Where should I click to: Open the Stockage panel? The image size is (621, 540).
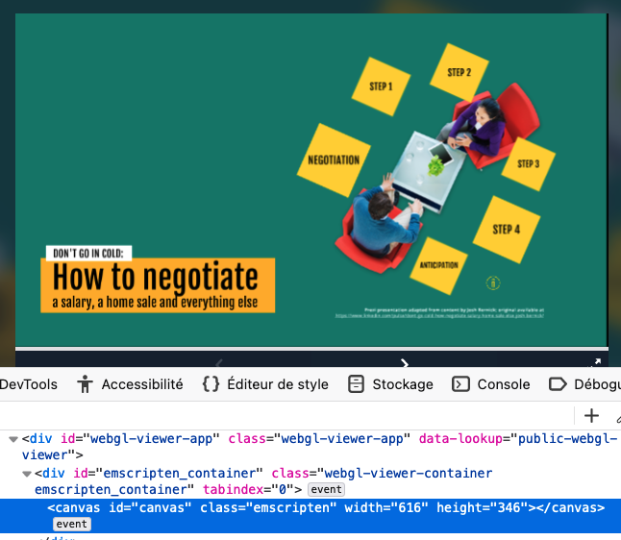(389, 384)
